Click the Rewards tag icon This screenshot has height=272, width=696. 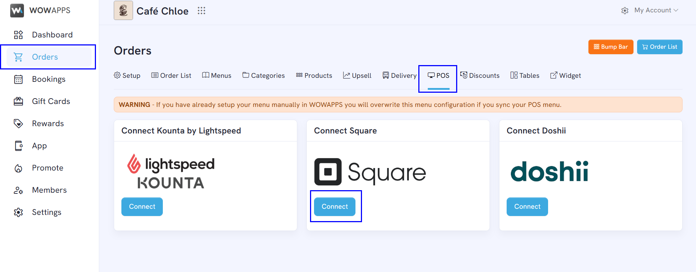[x=18, y=124]
